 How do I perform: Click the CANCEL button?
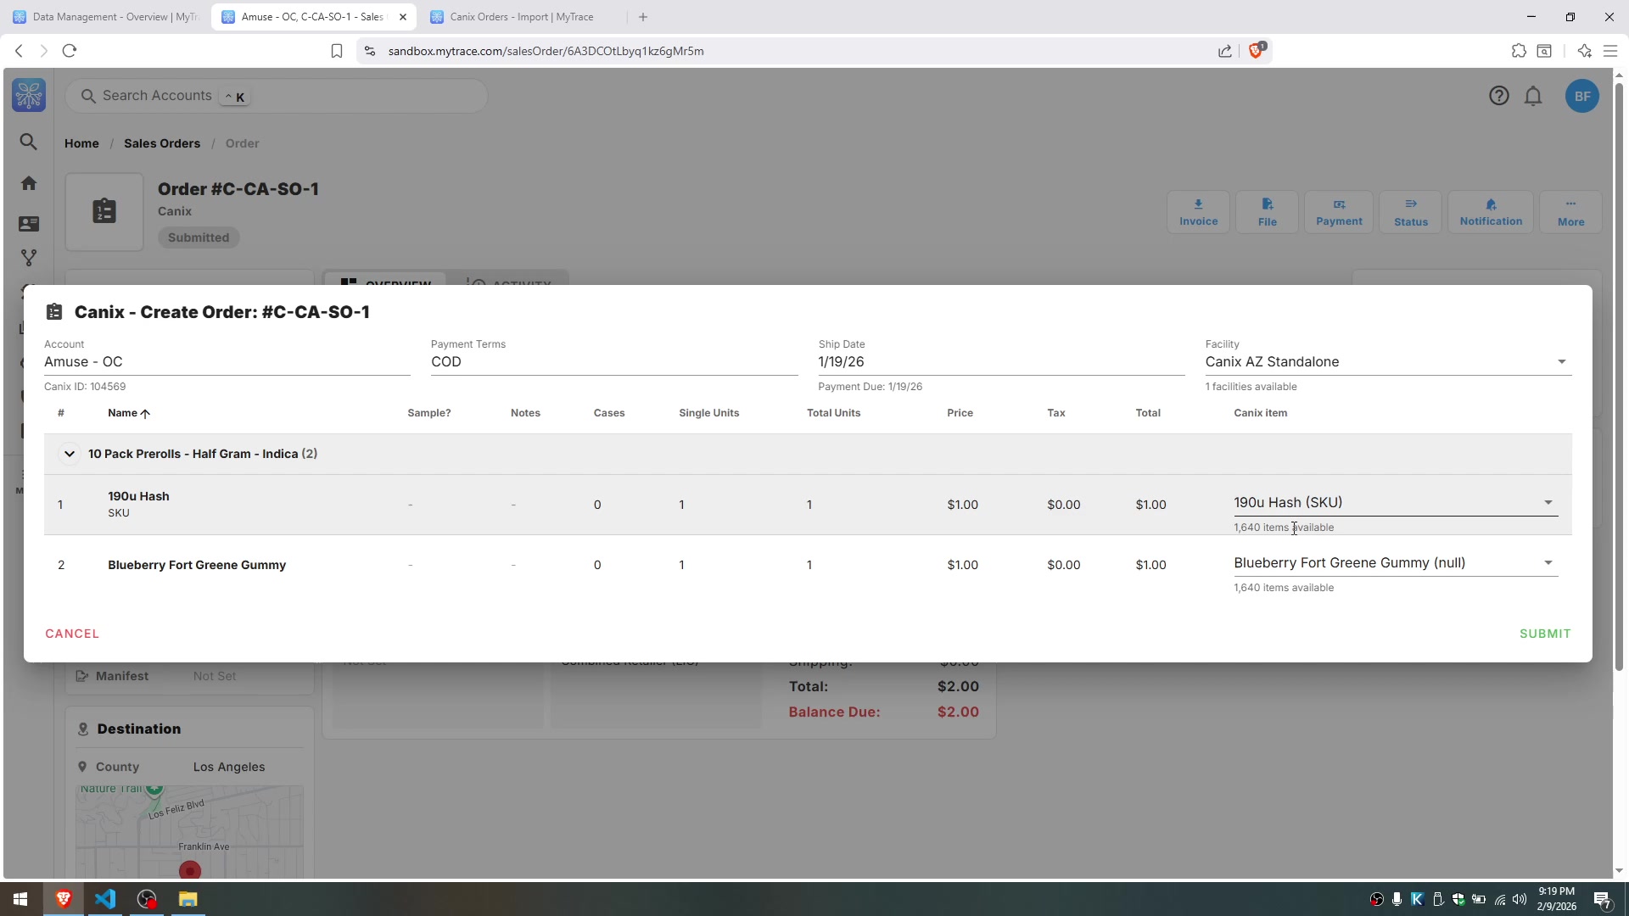(72, 634)
